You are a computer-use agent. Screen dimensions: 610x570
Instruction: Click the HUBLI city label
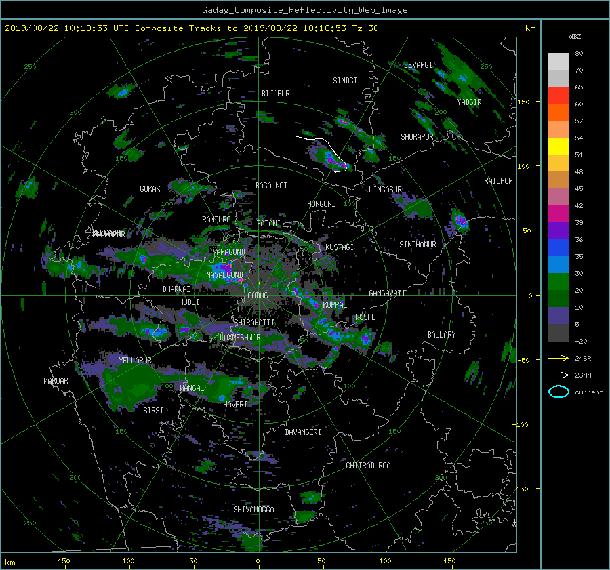(189, 302)
